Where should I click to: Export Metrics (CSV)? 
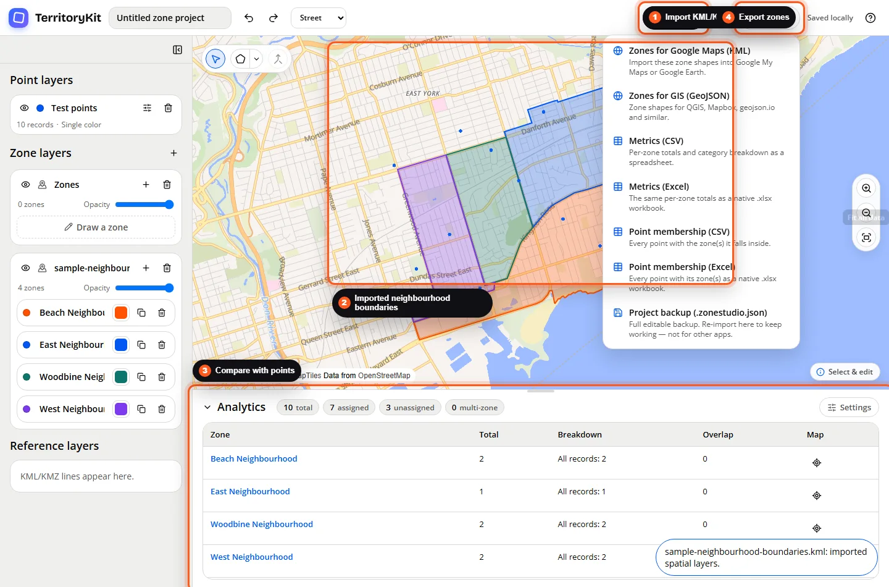click(701, 151)
